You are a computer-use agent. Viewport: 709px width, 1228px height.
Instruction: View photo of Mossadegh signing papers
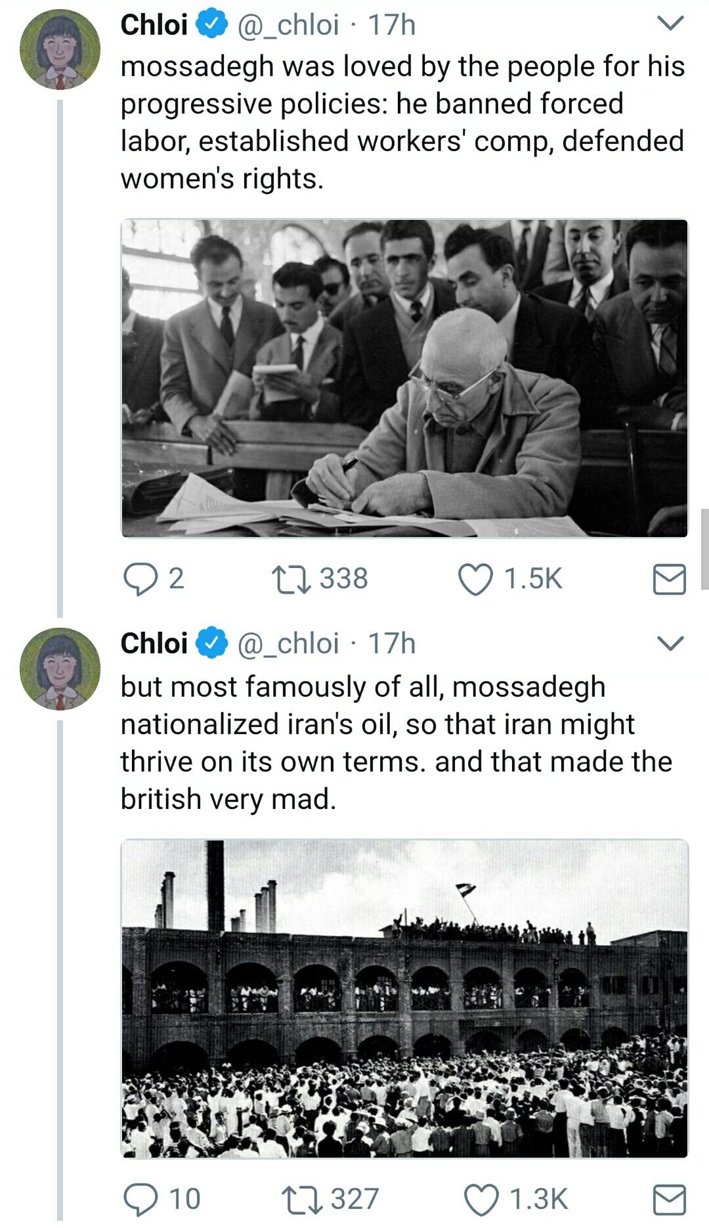(x=404, y=378)
